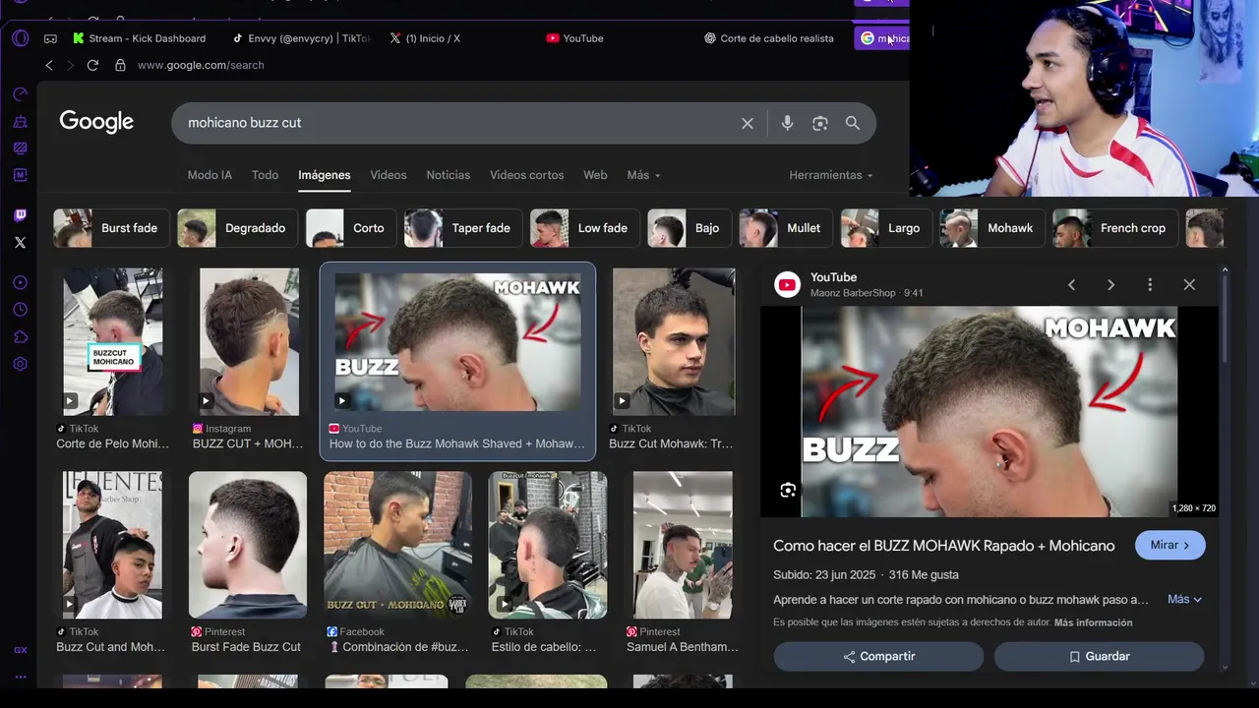This screenshot has height=708, width=1259.
Task: Open the Más información link
Action: click(1094, 622)
